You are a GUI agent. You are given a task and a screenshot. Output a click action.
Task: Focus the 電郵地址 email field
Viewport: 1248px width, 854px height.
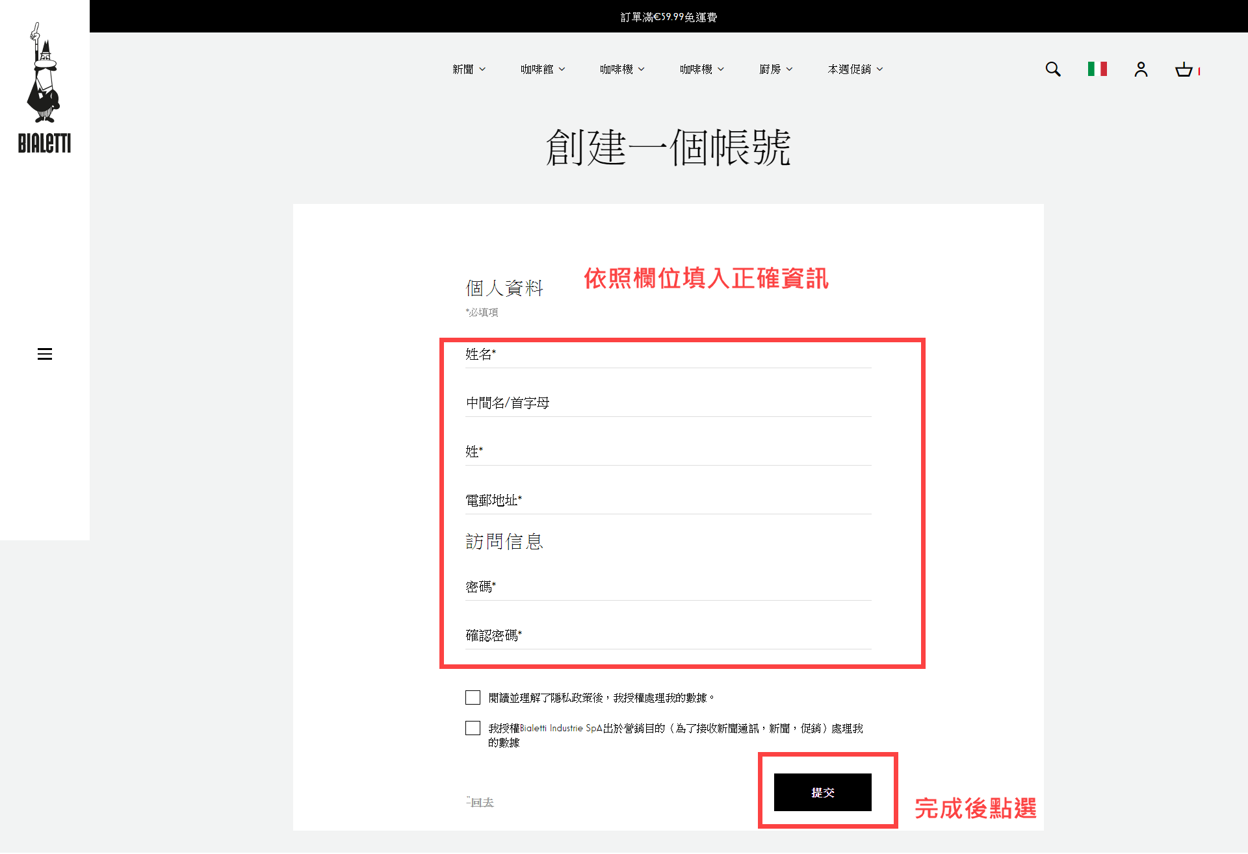(x=668, y=501)
